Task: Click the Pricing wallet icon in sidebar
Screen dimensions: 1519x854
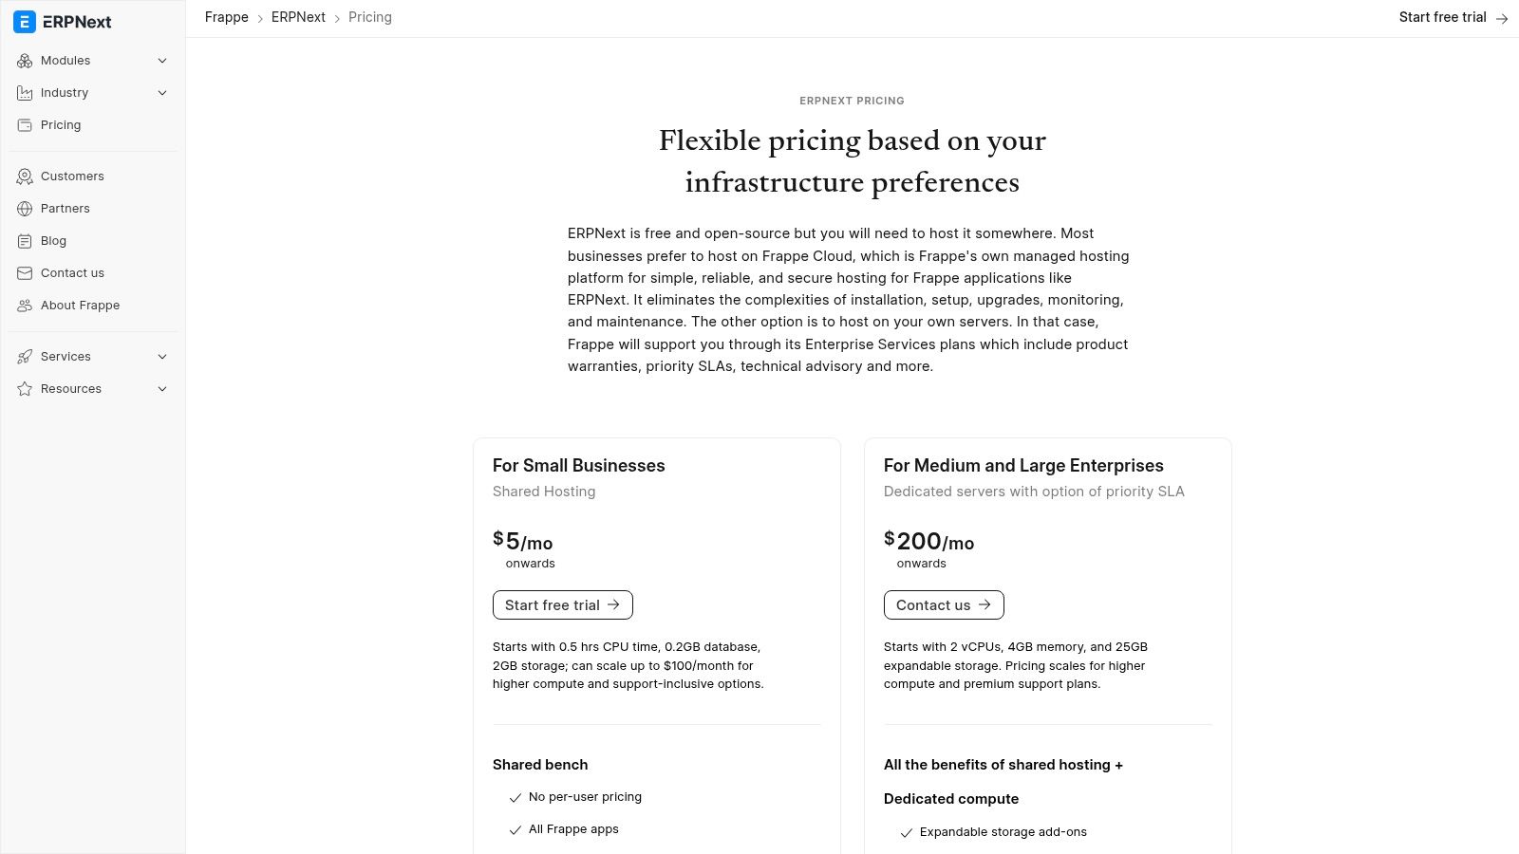Action: pos(25,125)
